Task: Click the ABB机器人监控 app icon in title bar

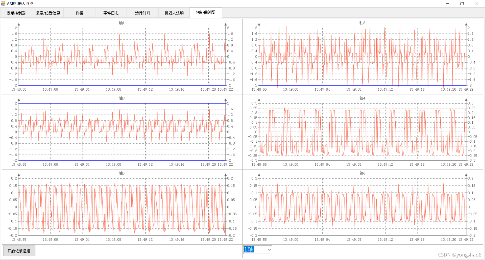Action: pyautogui.click(x=3, y=4)
